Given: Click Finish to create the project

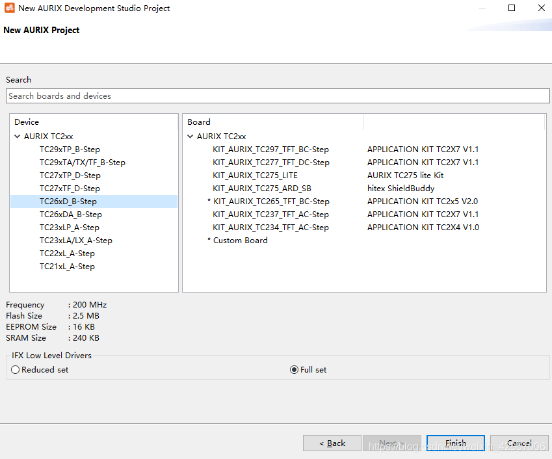Looking at the screenshot, I should coord(456,443).
